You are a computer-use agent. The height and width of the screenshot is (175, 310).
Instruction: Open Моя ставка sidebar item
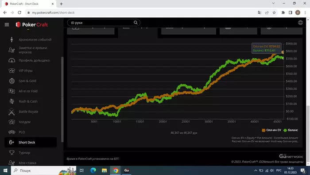tap(30, 163)
